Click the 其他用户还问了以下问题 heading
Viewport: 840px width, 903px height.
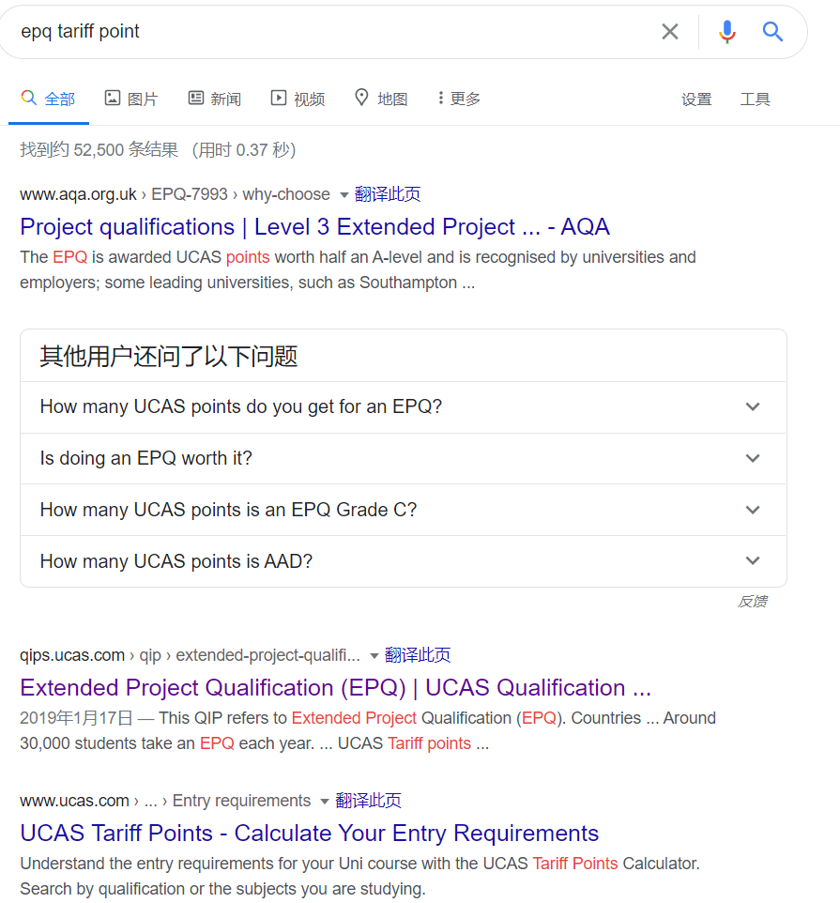tap(169, 357)
